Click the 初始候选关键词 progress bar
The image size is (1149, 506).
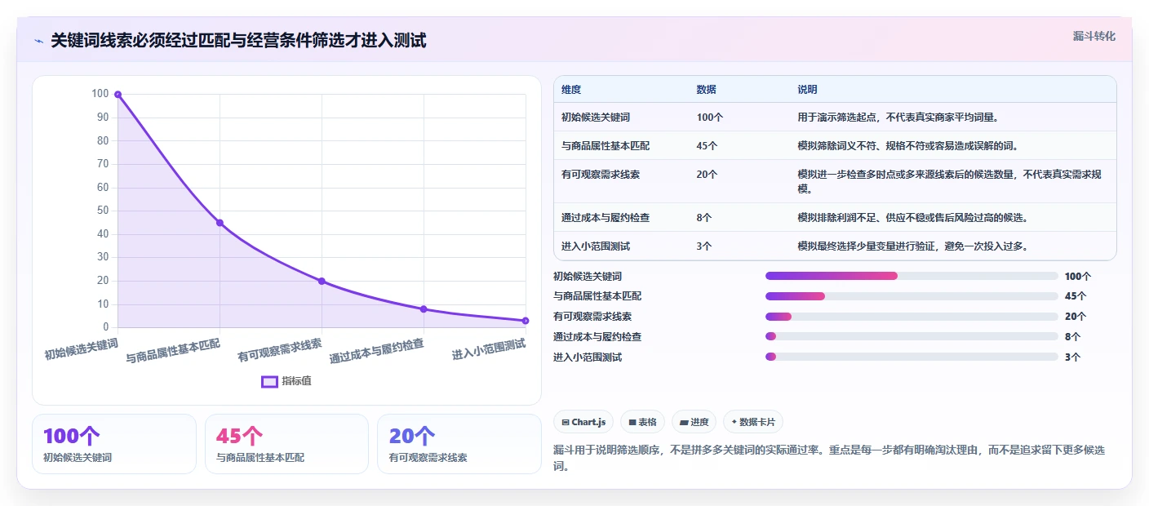(x=912, y=276)
